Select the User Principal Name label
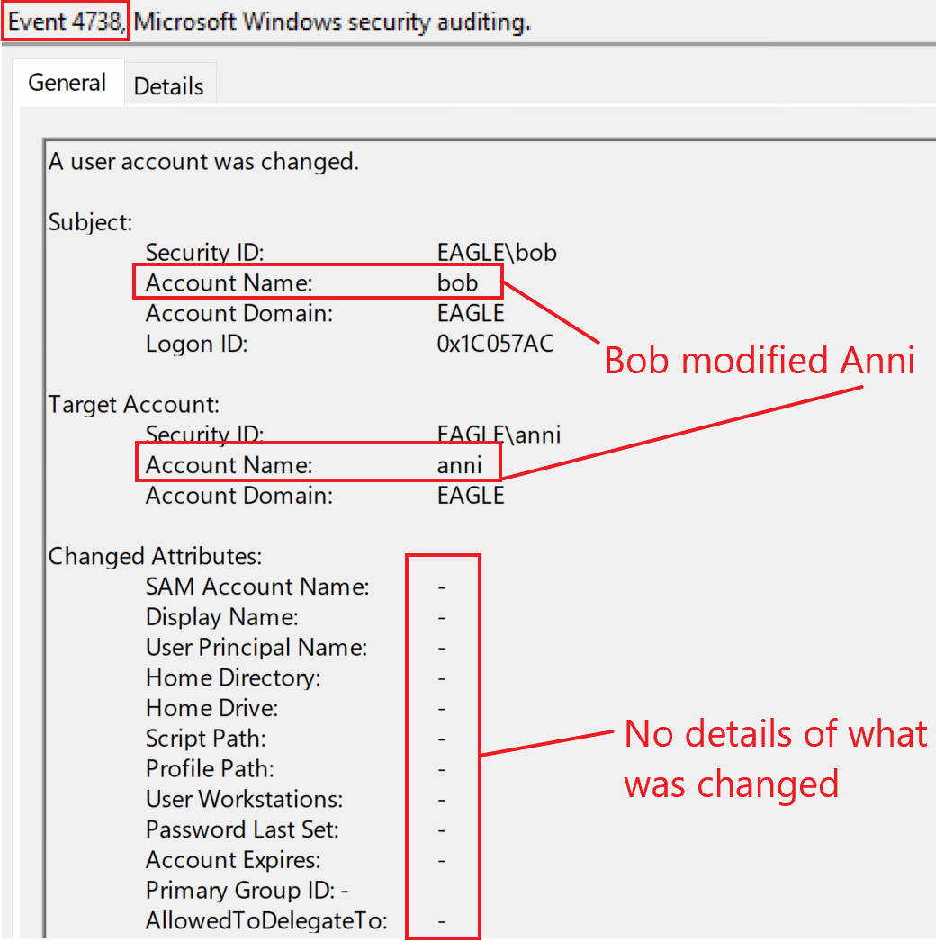Screen dimensions: 936x941 point(256,648)
